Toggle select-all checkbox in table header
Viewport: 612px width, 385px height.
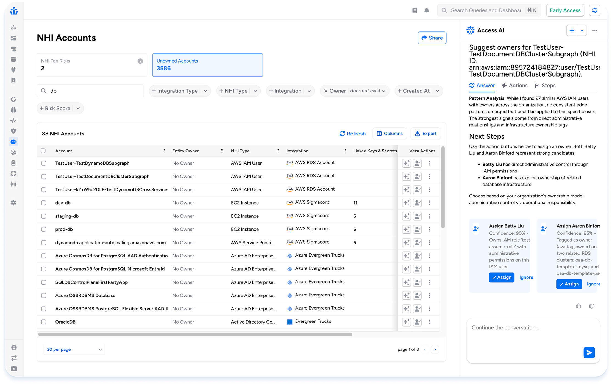tap(43, 151)
